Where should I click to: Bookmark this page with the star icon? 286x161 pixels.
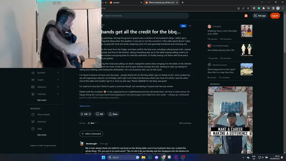click(248, 8)
